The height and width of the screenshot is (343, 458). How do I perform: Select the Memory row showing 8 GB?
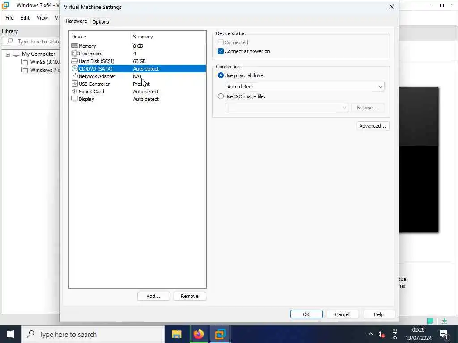click(x=138, y=46)
